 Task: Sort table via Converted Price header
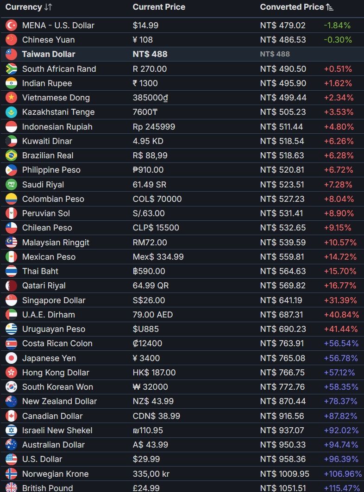coord(292,7)
